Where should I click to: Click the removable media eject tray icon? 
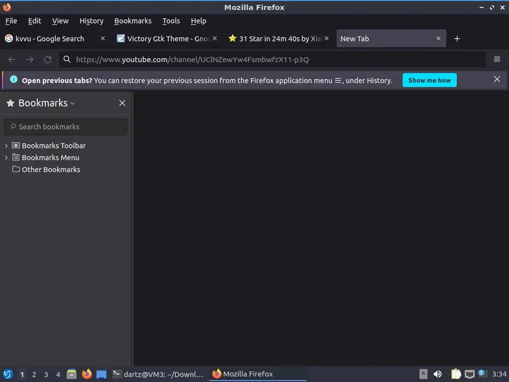point(424,374)
